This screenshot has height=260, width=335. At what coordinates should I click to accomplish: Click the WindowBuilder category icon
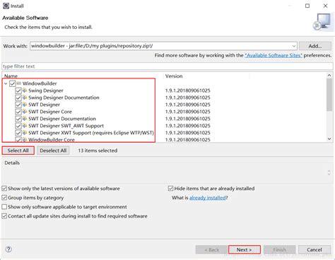[x=18, y=83]
